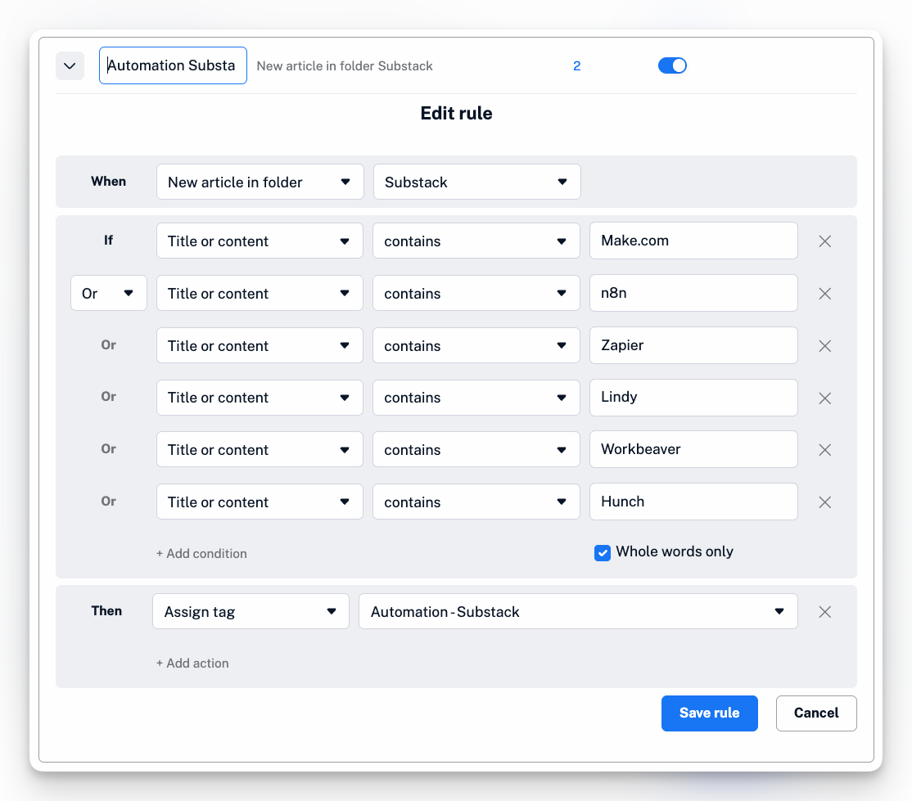Screen dimensions: 912x801
Task: Click the Hunch value field
Action: click(693, 502)
